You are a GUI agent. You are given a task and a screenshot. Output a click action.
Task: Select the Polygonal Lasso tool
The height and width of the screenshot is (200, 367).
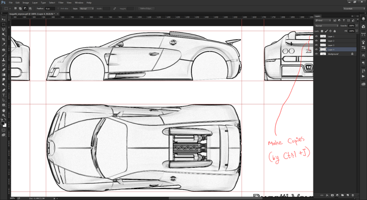4,30
